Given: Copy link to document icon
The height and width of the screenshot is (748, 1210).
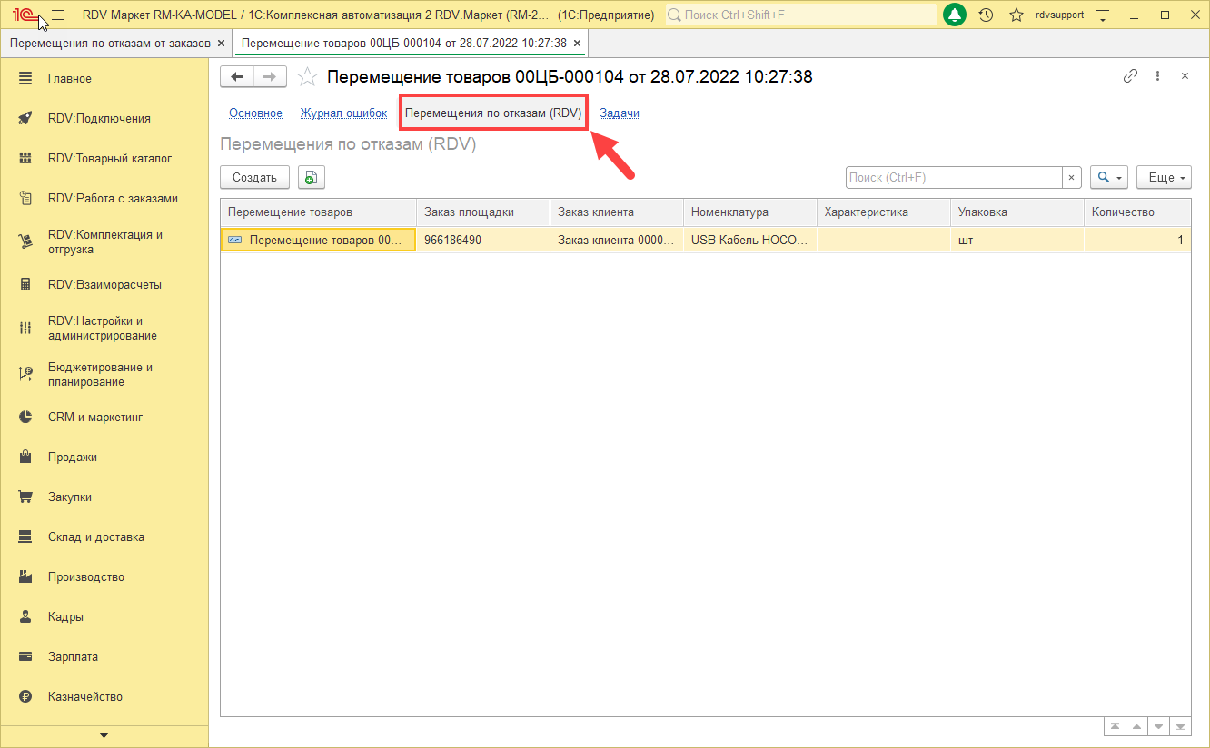Looking at the screenshot, I should (1131, 76).
